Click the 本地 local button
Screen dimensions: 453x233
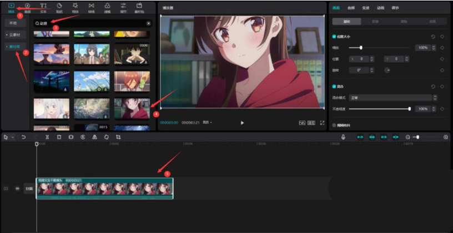click(16, 23)
